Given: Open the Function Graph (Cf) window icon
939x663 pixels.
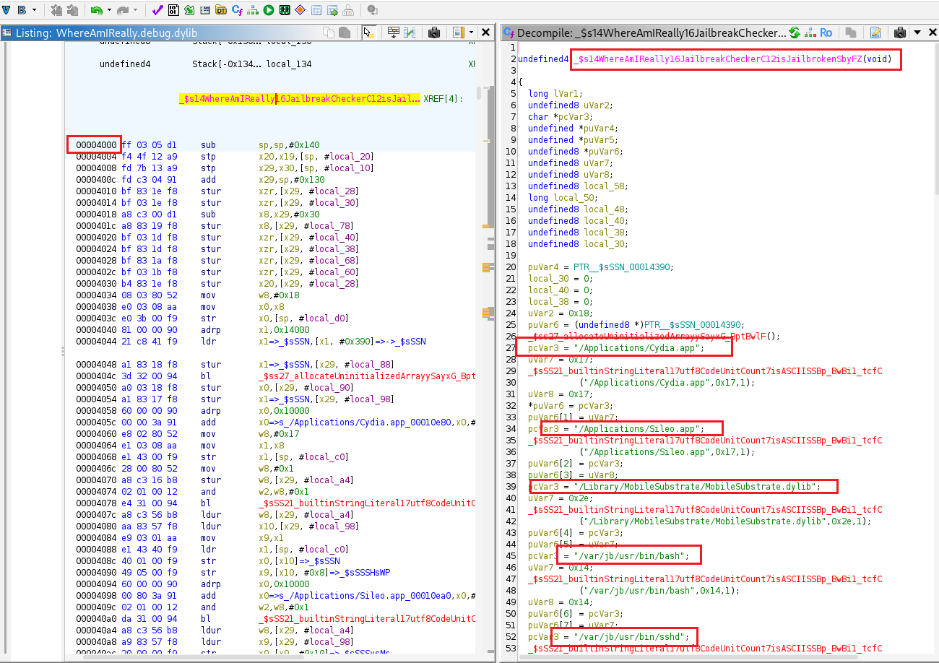Looking at the screenshot, I should pyautogui.click(x=236, y=10).
